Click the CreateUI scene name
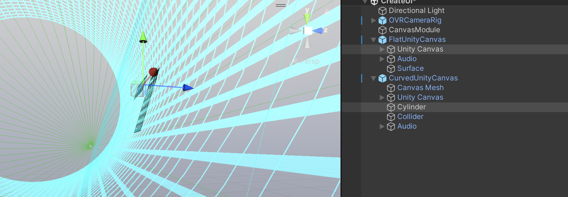Image resolution: width=568 pixels, height=197 pixels. pos(399,2)
